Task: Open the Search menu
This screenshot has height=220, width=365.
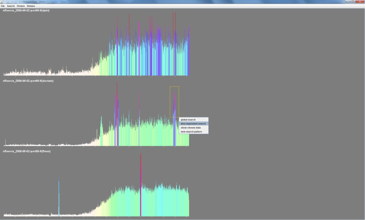Action: pyautogui.click(x=11, y=6)
